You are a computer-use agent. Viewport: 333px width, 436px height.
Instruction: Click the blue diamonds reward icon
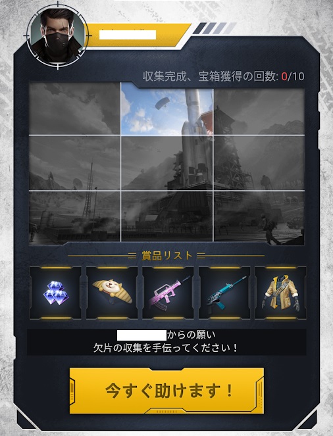point(56,293)
